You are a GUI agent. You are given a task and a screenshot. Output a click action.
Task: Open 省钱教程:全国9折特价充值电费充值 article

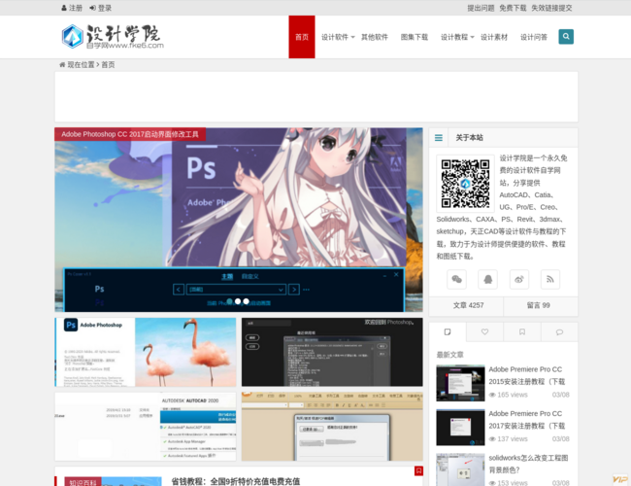pyautogui.click(x=236, y=481)
